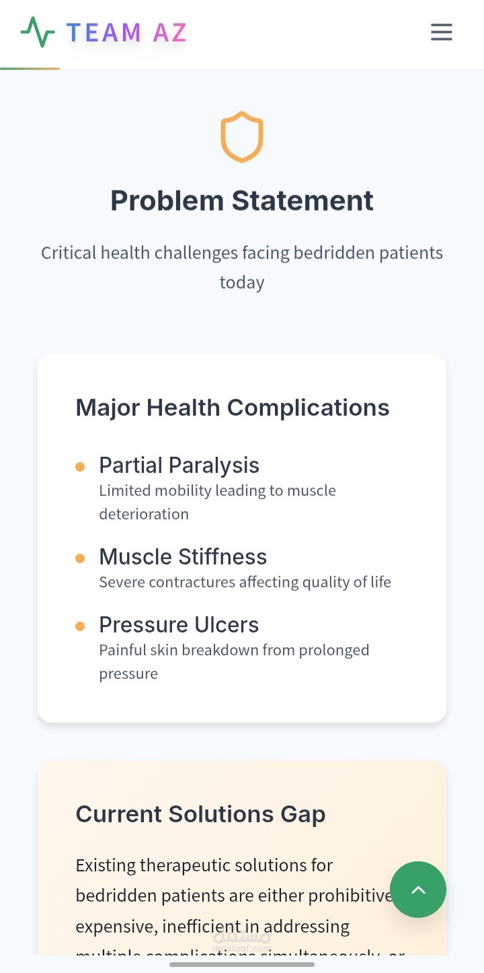The width and height of the screenshot is (484, 973).
Task: Click the orange shield icon
Action: (242, 137)
